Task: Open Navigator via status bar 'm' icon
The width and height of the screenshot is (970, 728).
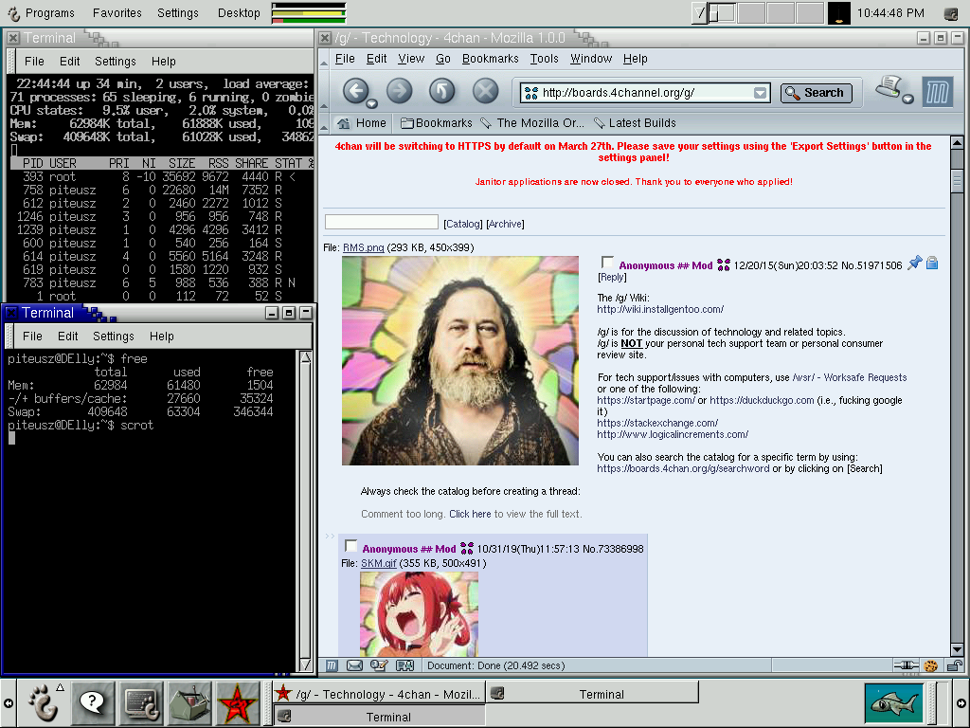Action: tap(332, 665)
